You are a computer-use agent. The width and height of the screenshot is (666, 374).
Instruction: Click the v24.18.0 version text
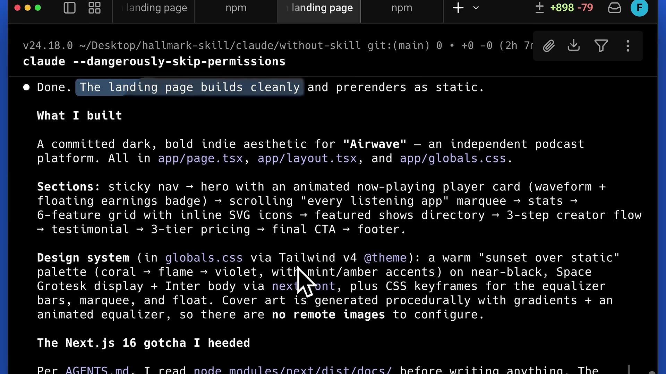[48, 45]
